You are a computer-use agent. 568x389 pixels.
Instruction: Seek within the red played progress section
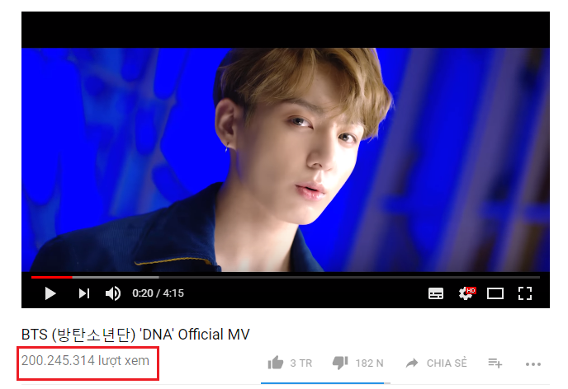(x=51, y=277)
